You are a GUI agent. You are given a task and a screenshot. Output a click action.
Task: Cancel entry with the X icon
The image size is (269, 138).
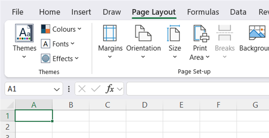pyautogui.click(x=82, y=89)
